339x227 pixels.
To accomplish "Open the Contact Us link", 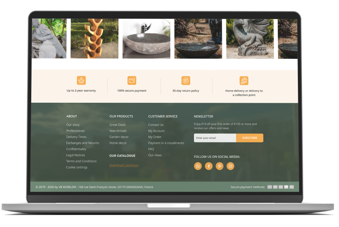I will pos(156,125).
